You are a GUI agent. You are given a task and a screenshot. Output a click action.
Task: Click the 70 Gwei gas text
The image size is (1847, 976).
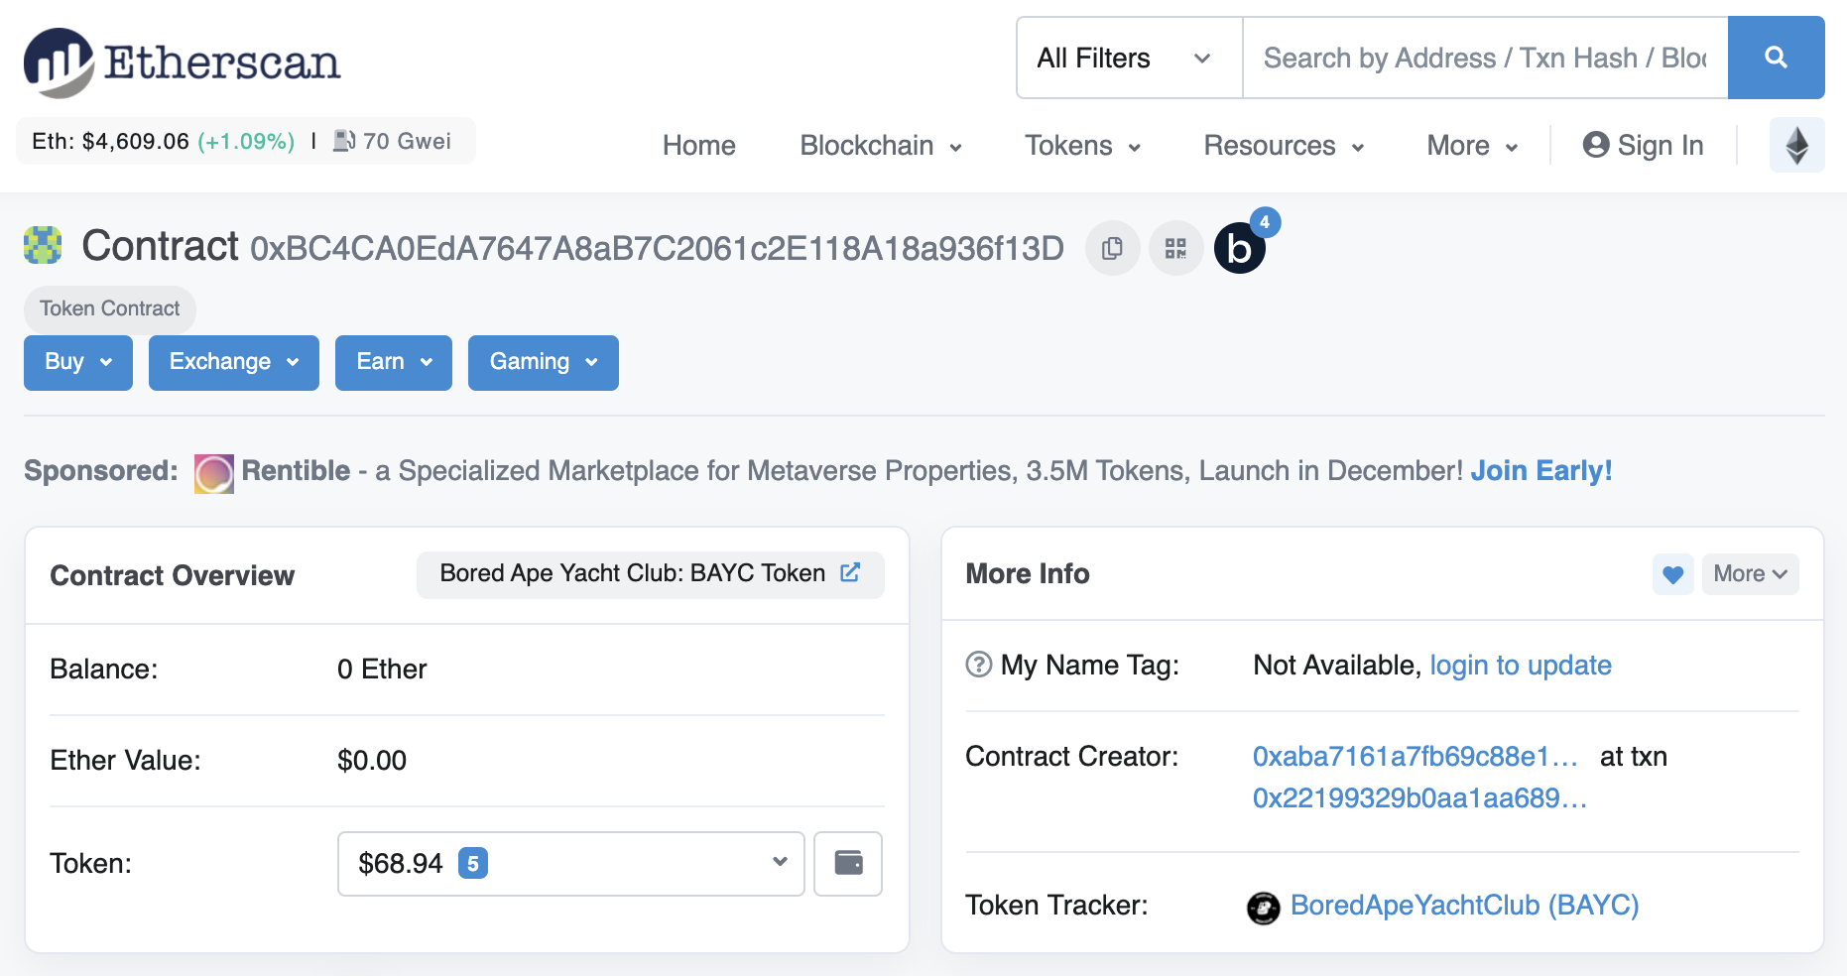(x=407, y=141)
